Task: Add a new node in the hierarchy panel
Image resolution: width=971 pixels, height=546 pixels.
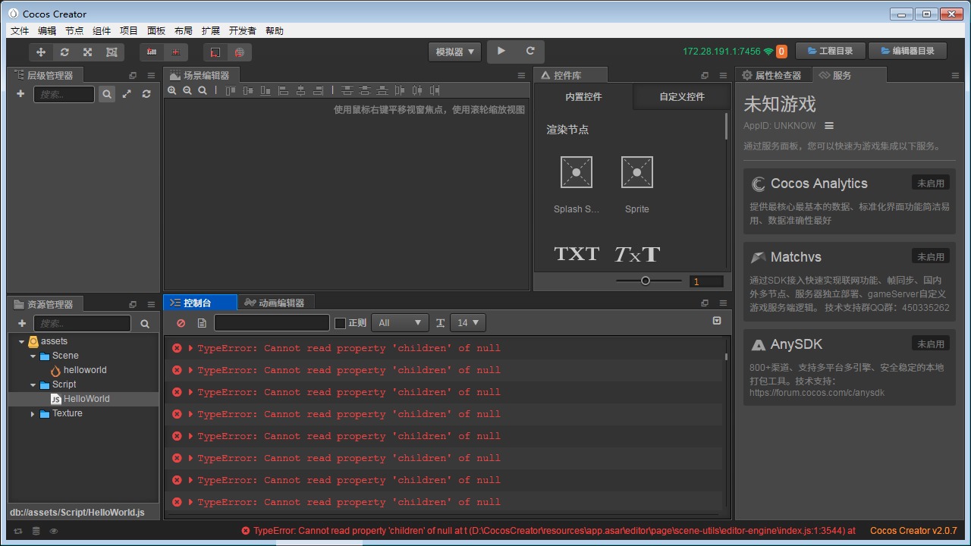Action: click(20, 94)
